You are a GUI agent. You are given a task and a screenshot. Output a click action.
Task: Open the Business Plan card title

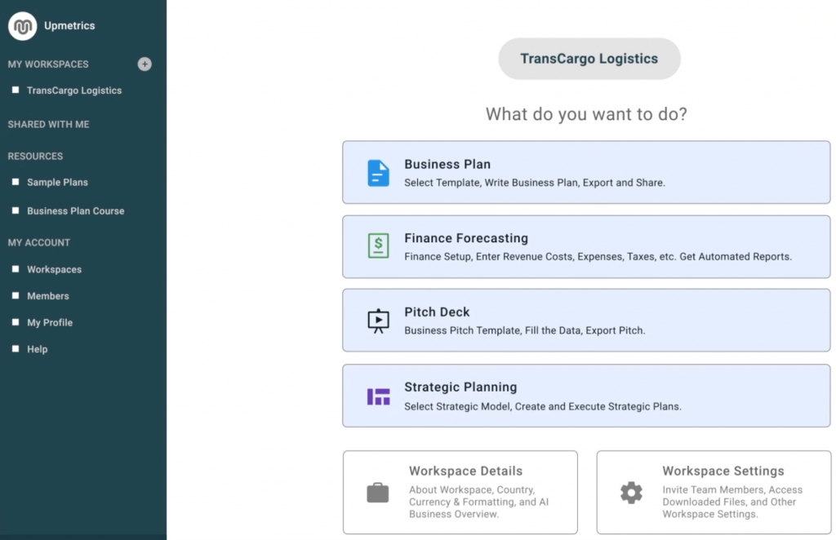[x=447, y=164]
